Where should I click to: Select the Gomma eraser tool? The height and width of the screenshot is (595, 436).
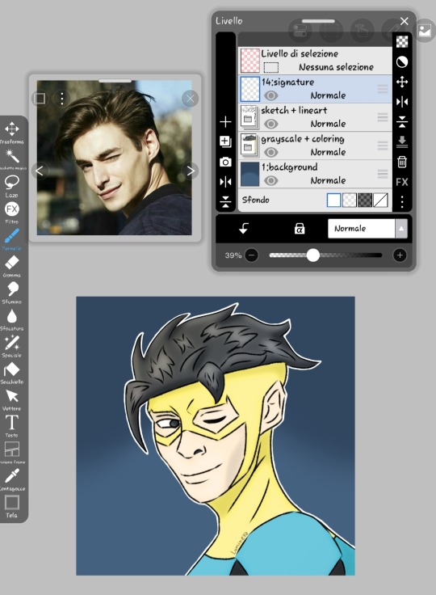[12, 266]
